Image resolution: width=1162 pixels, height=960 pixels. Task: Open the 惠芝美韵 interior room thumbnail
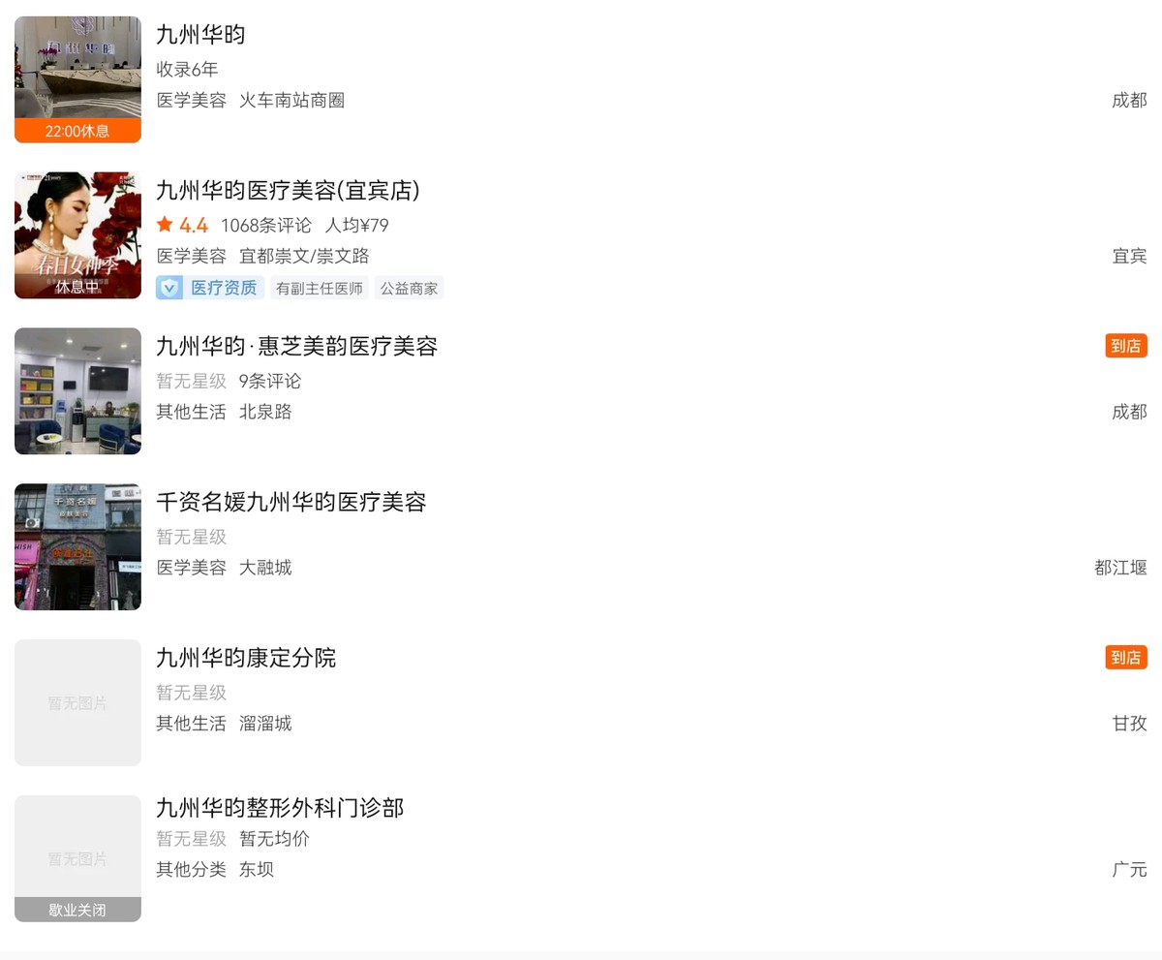point(77,391)
